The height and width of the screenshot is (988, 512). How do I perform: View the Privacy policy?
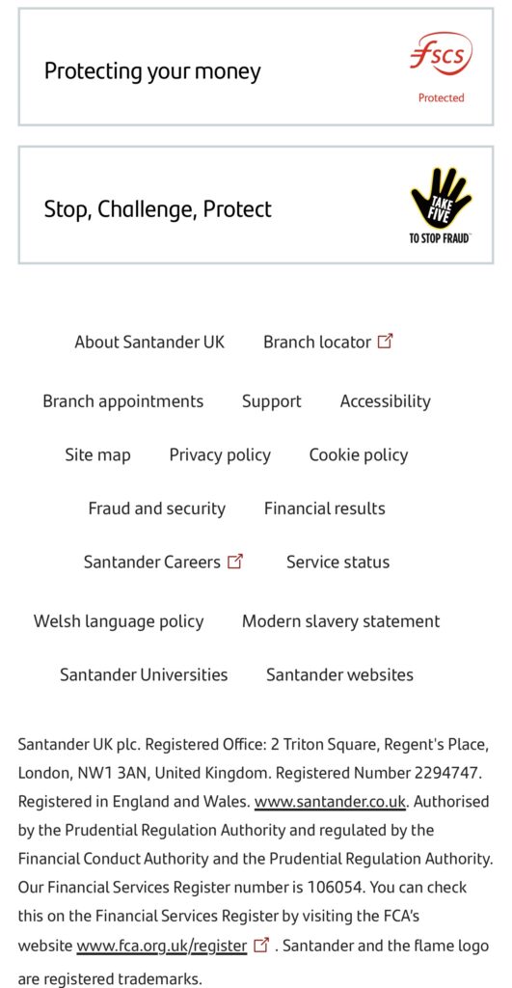click(x=220, y=455)
